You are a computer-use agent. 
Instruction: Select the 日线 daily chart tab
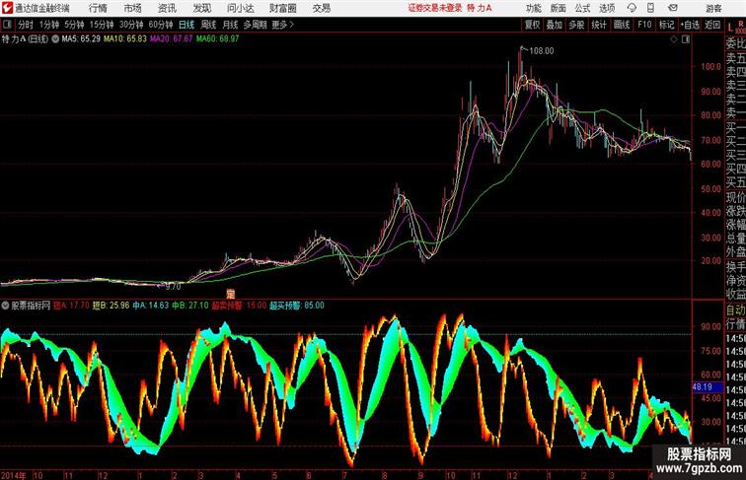[186, 25]
